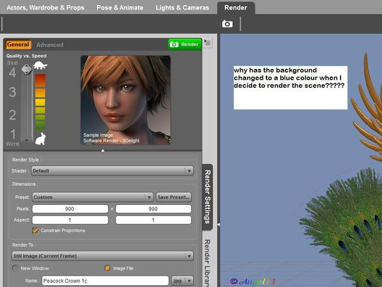Click the 3Delight sample image thumbnail

[x=125, y=100]
